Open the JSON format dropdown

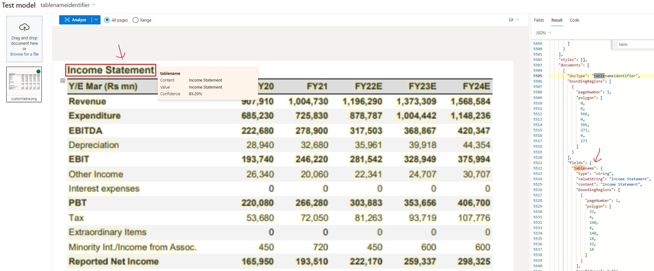pyautogui.click(x=543, y=33)
